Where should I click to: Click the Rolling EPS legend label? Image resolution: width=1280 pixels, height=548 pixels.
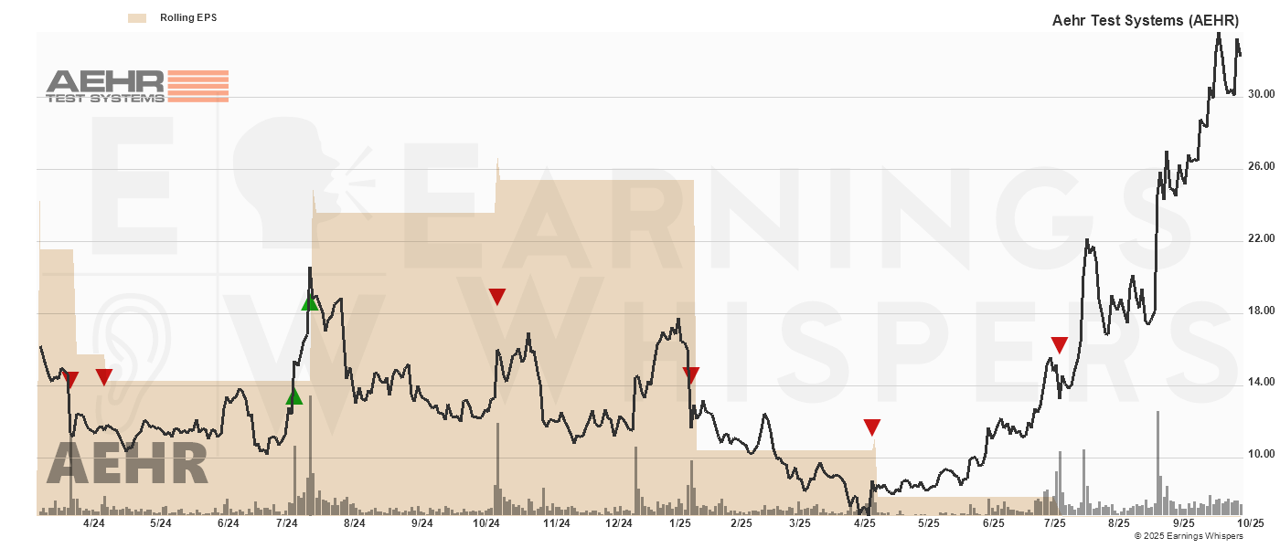pyautogui.click(x=188, y=17)
